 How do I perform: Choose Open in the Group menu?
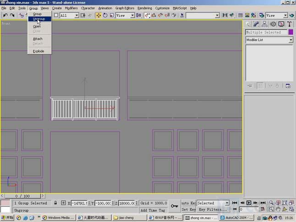[x=40, y=27]
